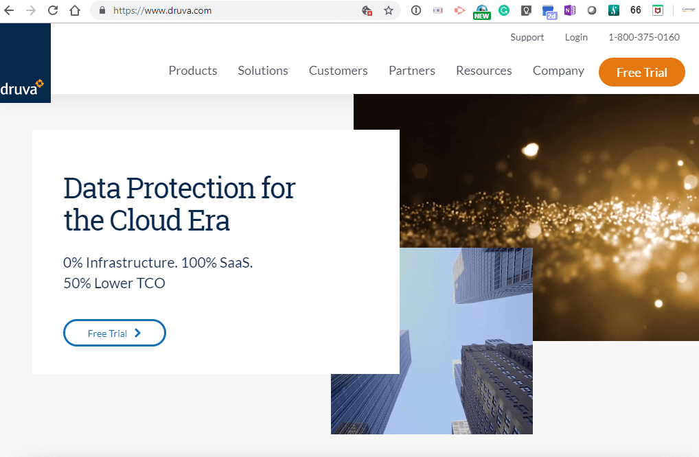Open the Products menu
The width and height of the screenshot is (699, 457).
pyautogui.click(x=193, y=71)
